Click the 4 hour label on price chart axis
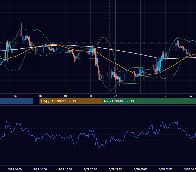This screenshot has width=196, height=172. [x=191, y=96]
